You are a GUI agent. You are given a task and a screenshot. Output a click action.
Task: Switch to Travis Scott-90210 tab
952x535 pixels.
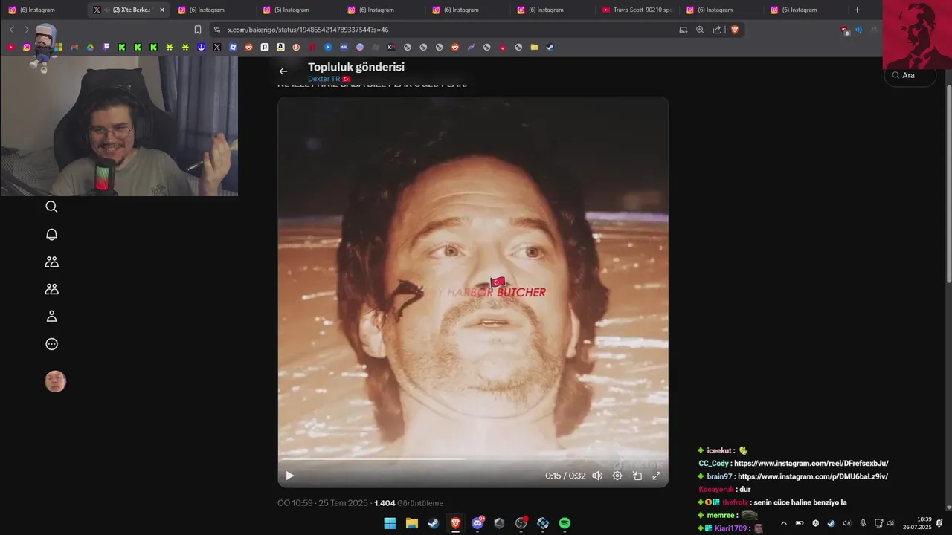coord(637,10)
